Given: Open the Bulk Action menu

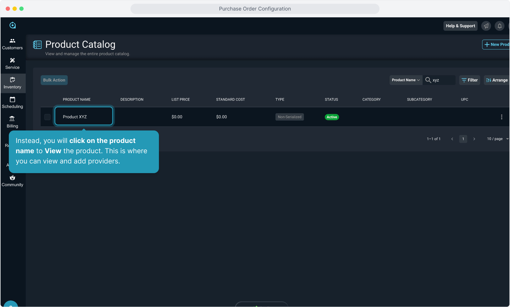Looking at the screenshot, I should 54,80.
